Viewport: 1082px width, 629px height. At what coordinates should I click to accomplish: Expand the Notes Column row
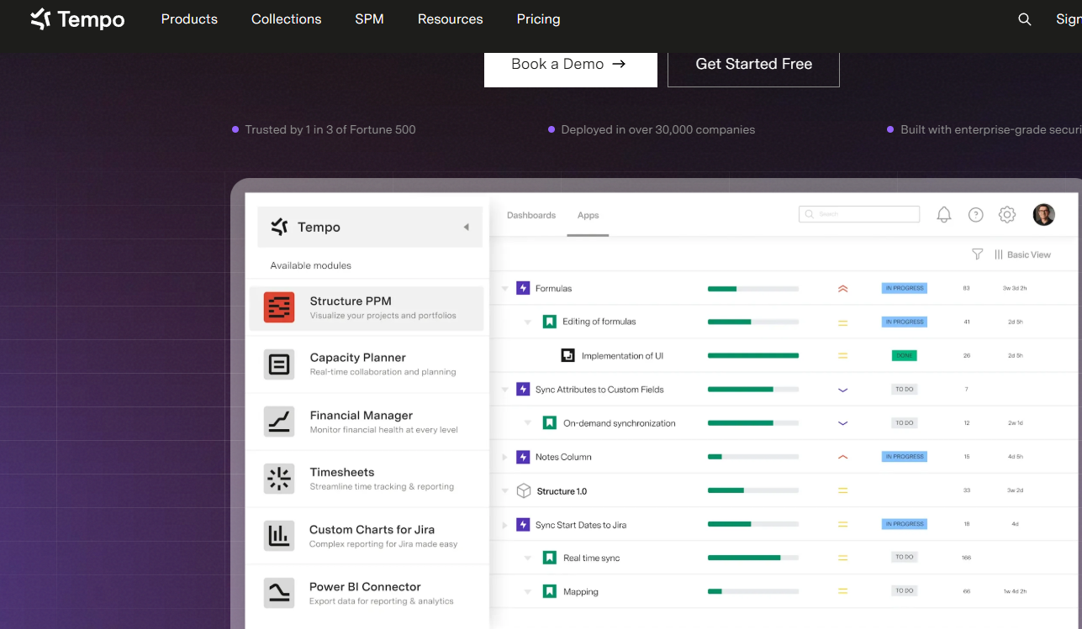click(505, 457)
